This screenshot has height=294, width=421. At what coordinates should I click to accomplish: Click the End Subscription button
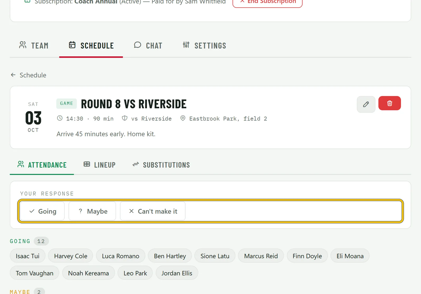[267, 2]
